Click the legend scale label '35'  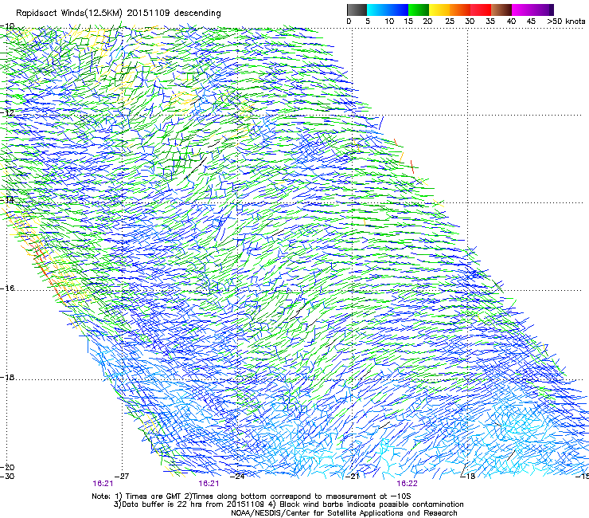[x=490, y=22]
